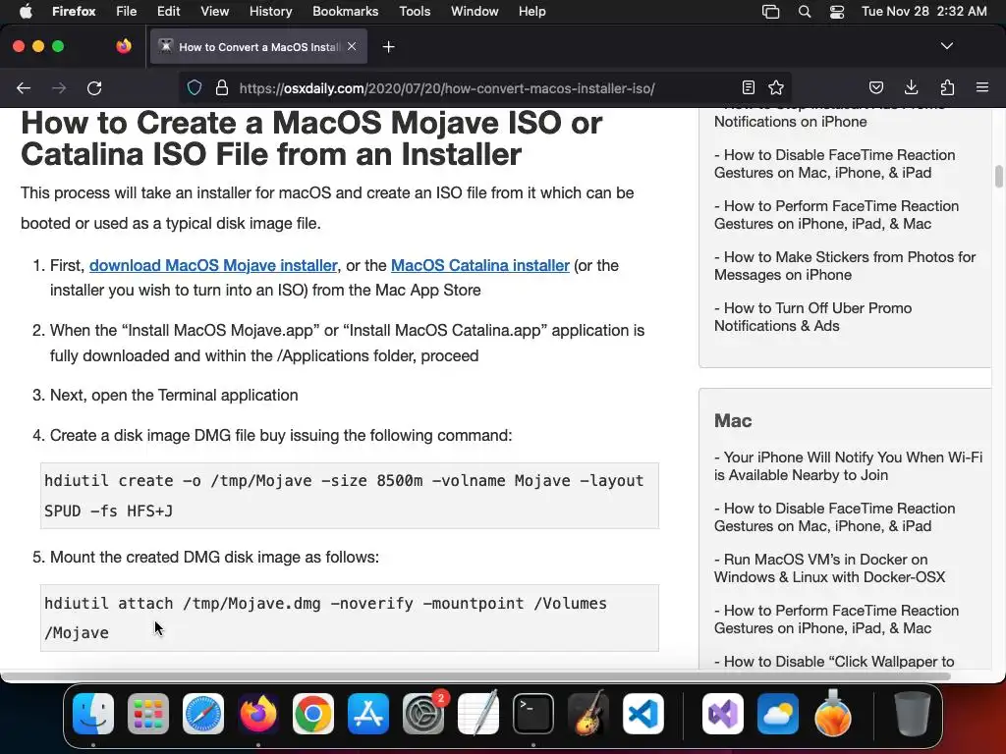Open the Extensions puzzle icon
Viewport: 1006px width, 754px height.
pos(947,87)
